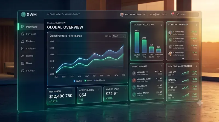This screenshot has width=219, height=122.
Task: Expand Alexander Dubois user menu chevron
Action: point(144,14)
